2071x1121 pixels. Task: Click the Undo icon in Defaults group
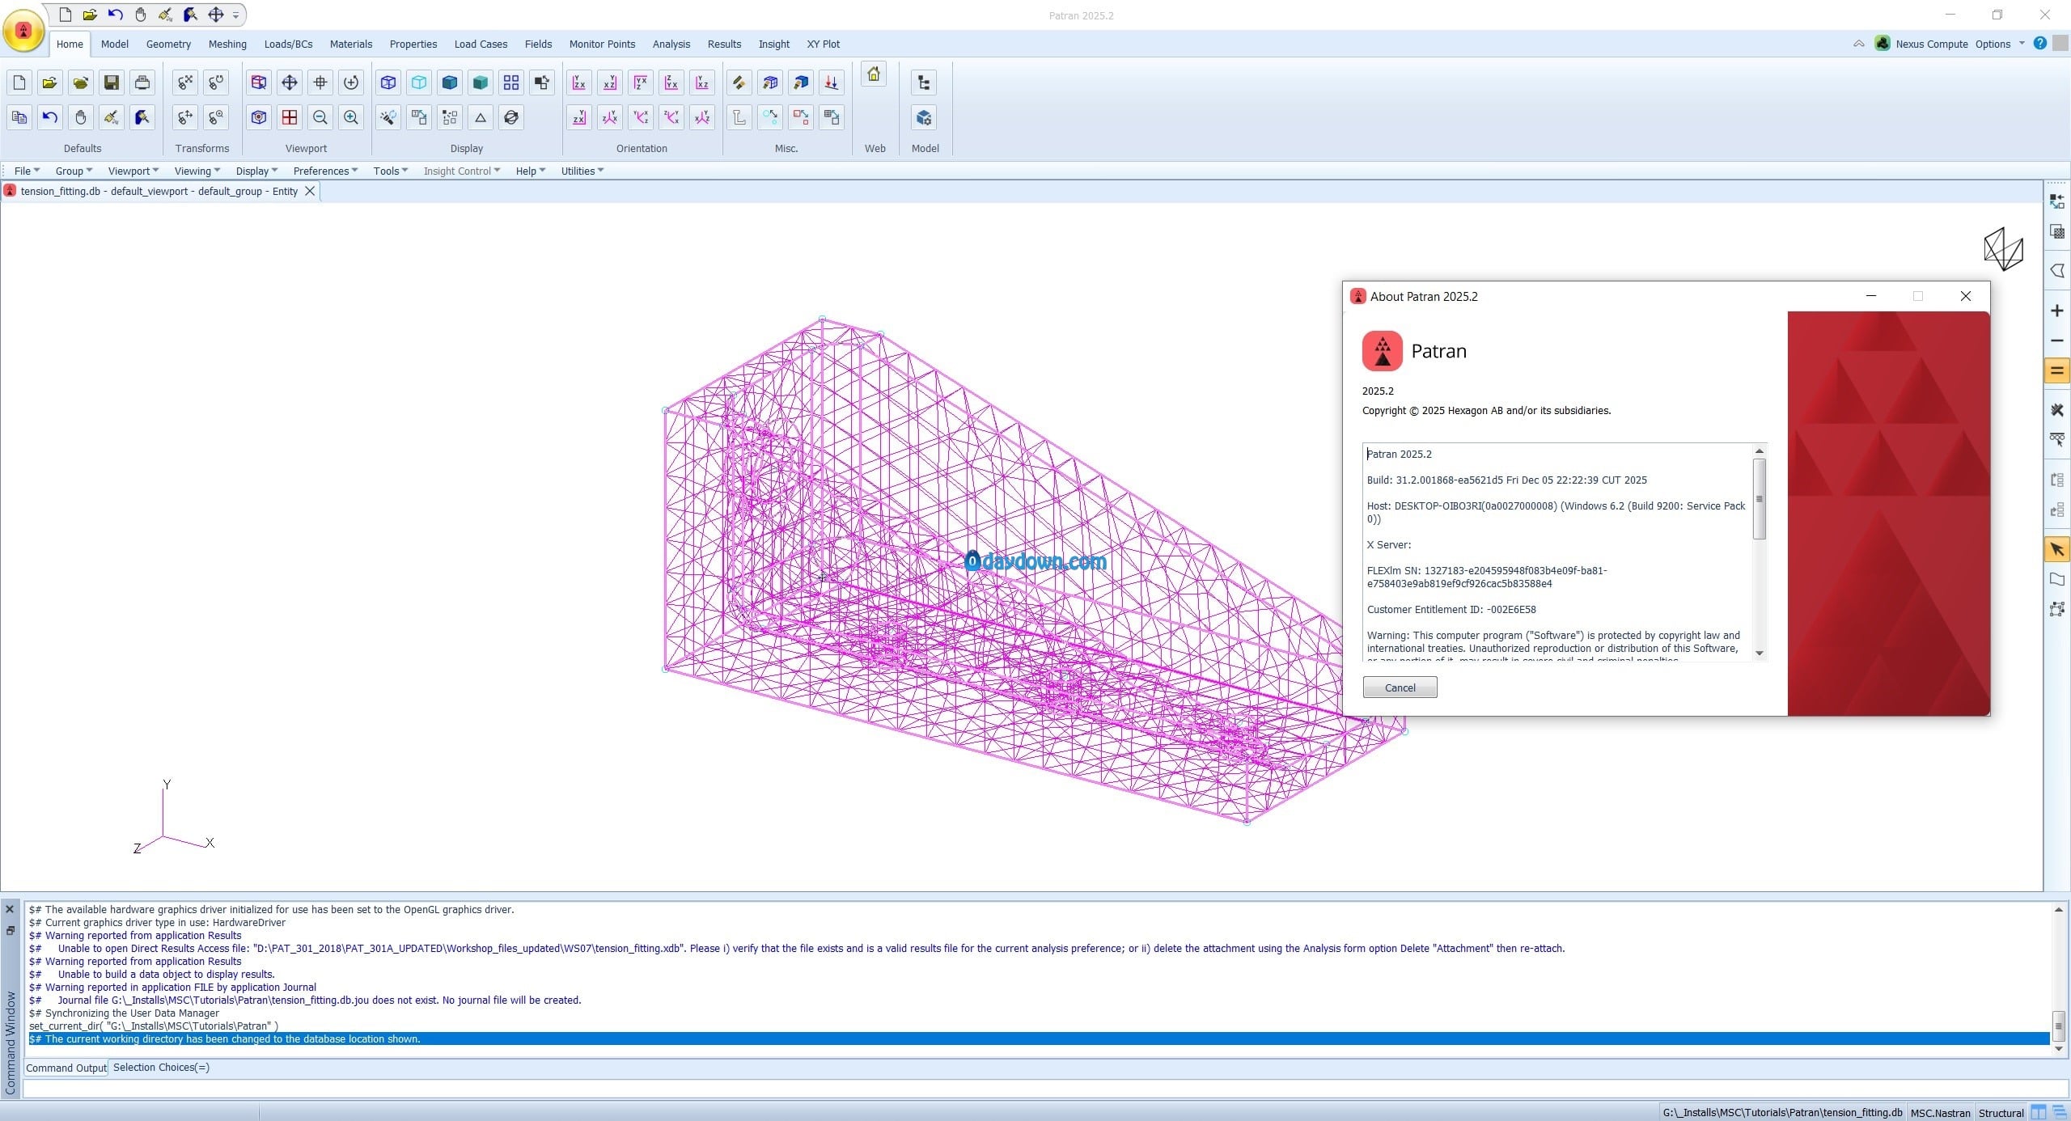pos(50,118)
